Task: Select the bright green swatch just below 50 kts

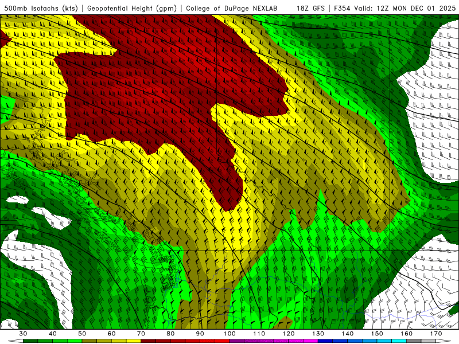Action: 75,341
